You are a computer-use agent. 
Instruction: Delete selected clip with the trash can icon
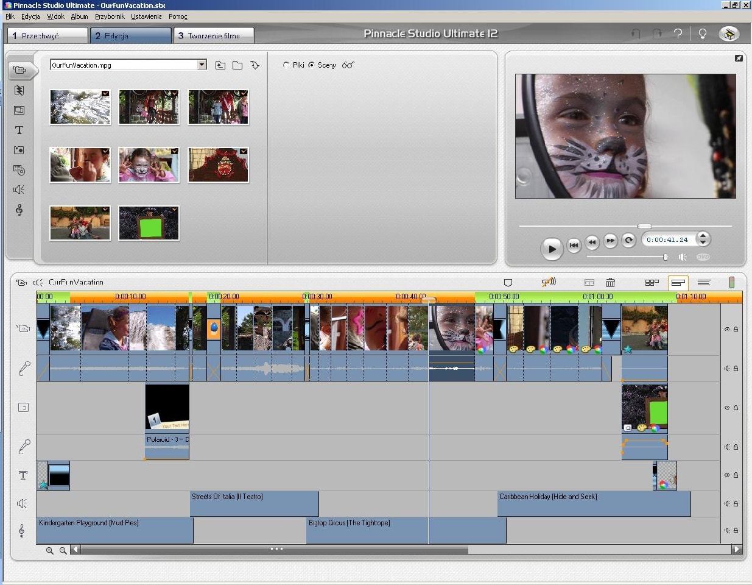coord(610,283)
